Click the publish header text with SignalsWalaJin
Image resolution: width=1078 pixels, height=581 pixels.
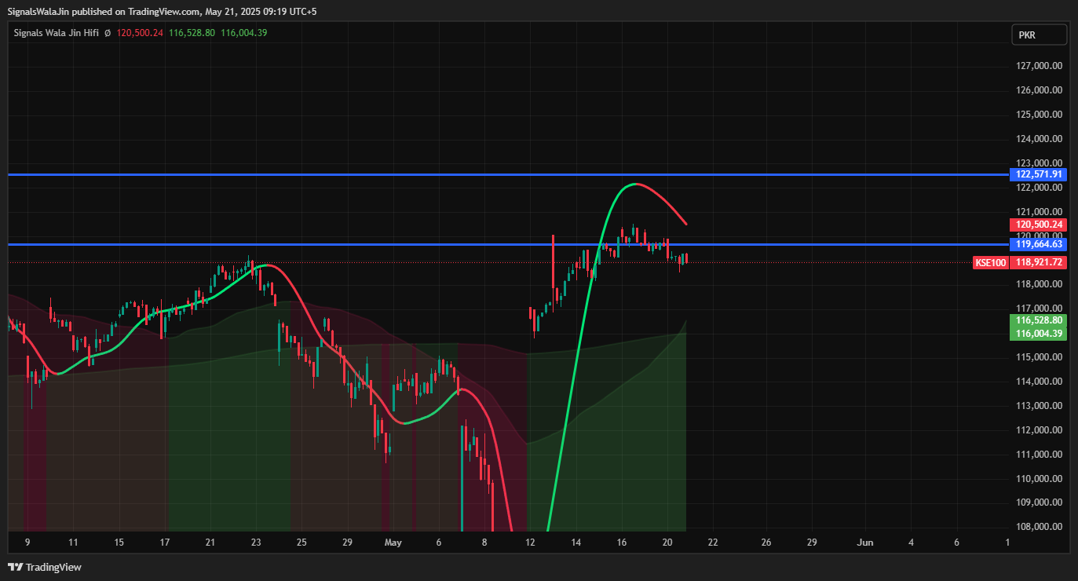(163, 12)
